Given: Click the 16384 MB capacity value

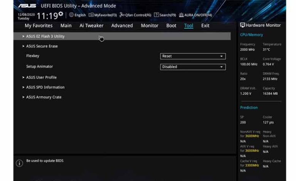Looking at the screenshot, I should click(270, 94).
